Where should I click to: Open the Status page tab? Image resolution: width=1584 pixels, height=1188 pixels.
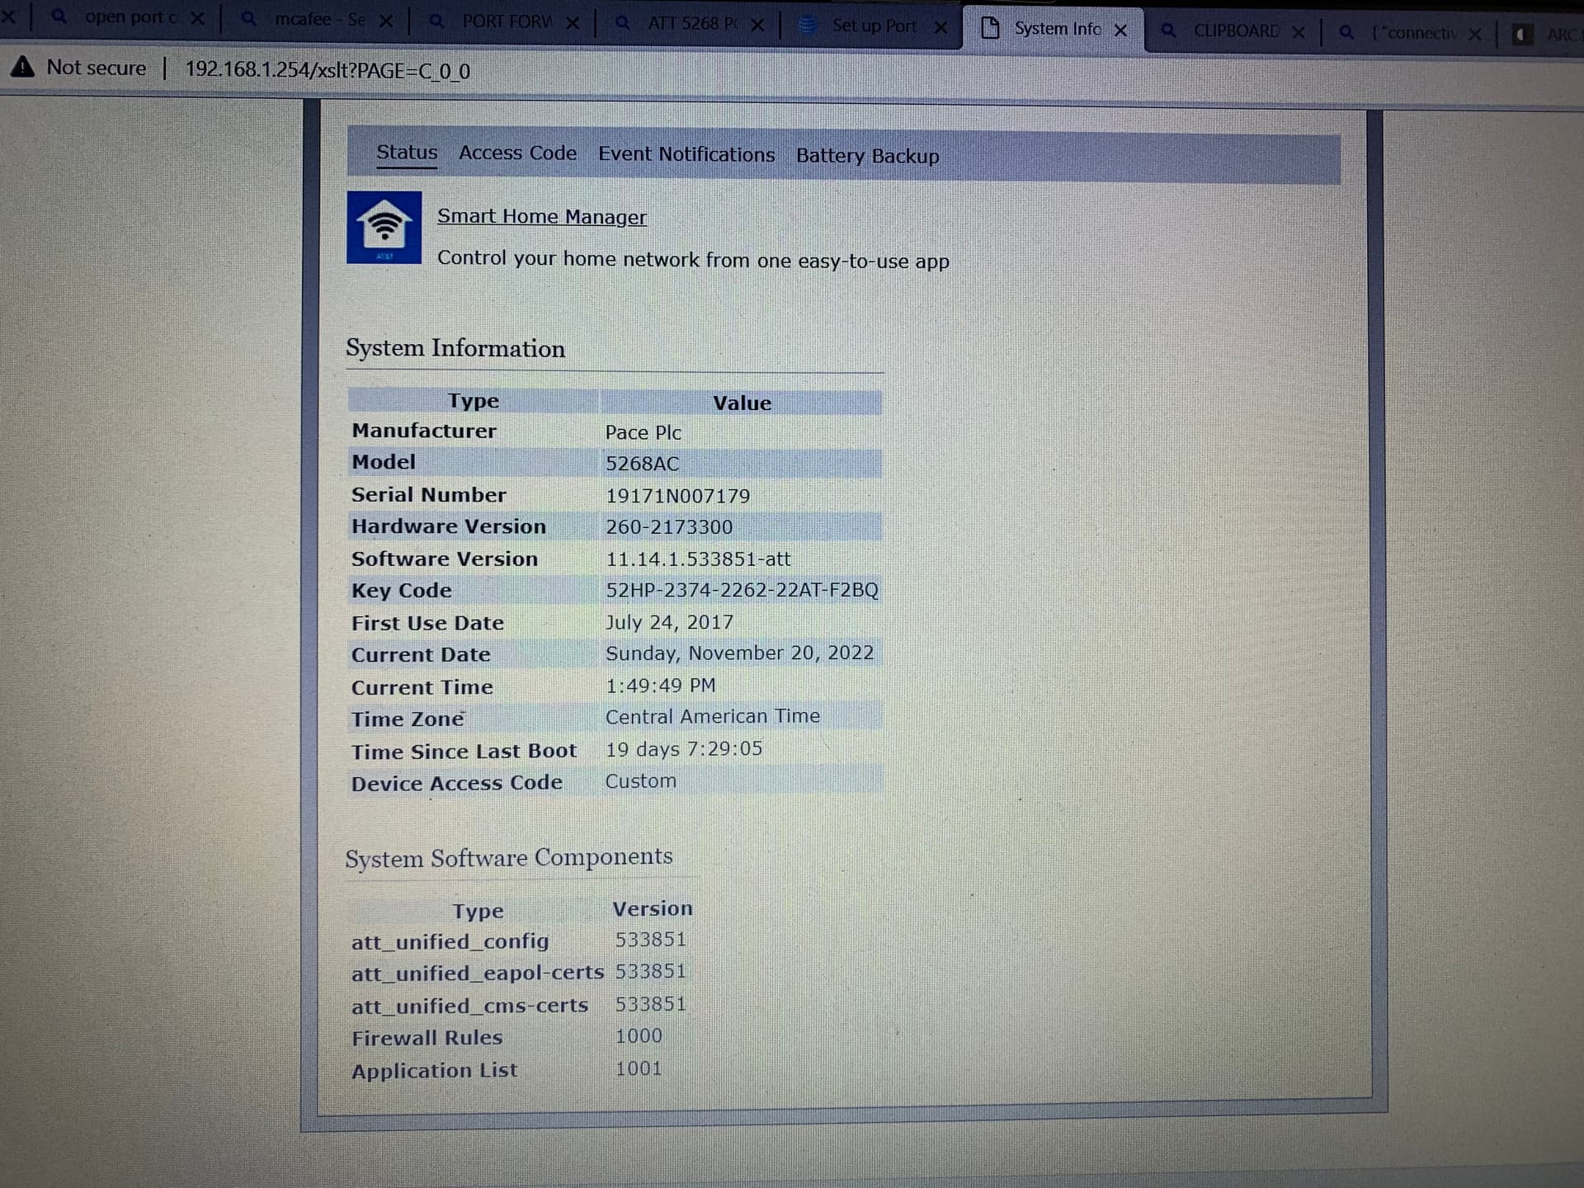pos(407,153)
